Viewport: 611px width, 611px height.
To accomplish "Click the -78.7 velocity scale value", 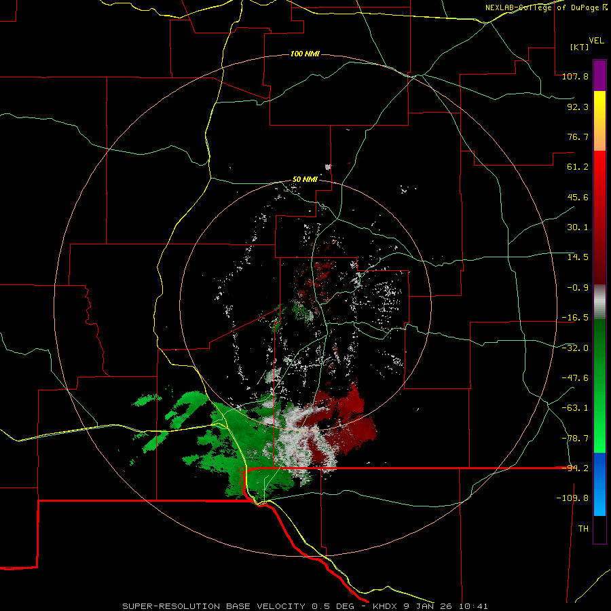I will [575, 439].
